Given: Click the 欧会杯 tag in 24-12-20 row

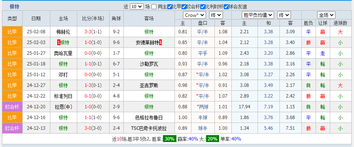Looking at the screenshot, I should point(12,107).
